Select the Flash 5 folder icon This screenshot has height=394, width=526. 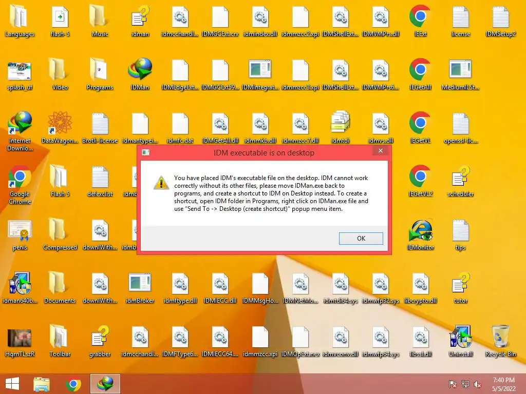60,176
